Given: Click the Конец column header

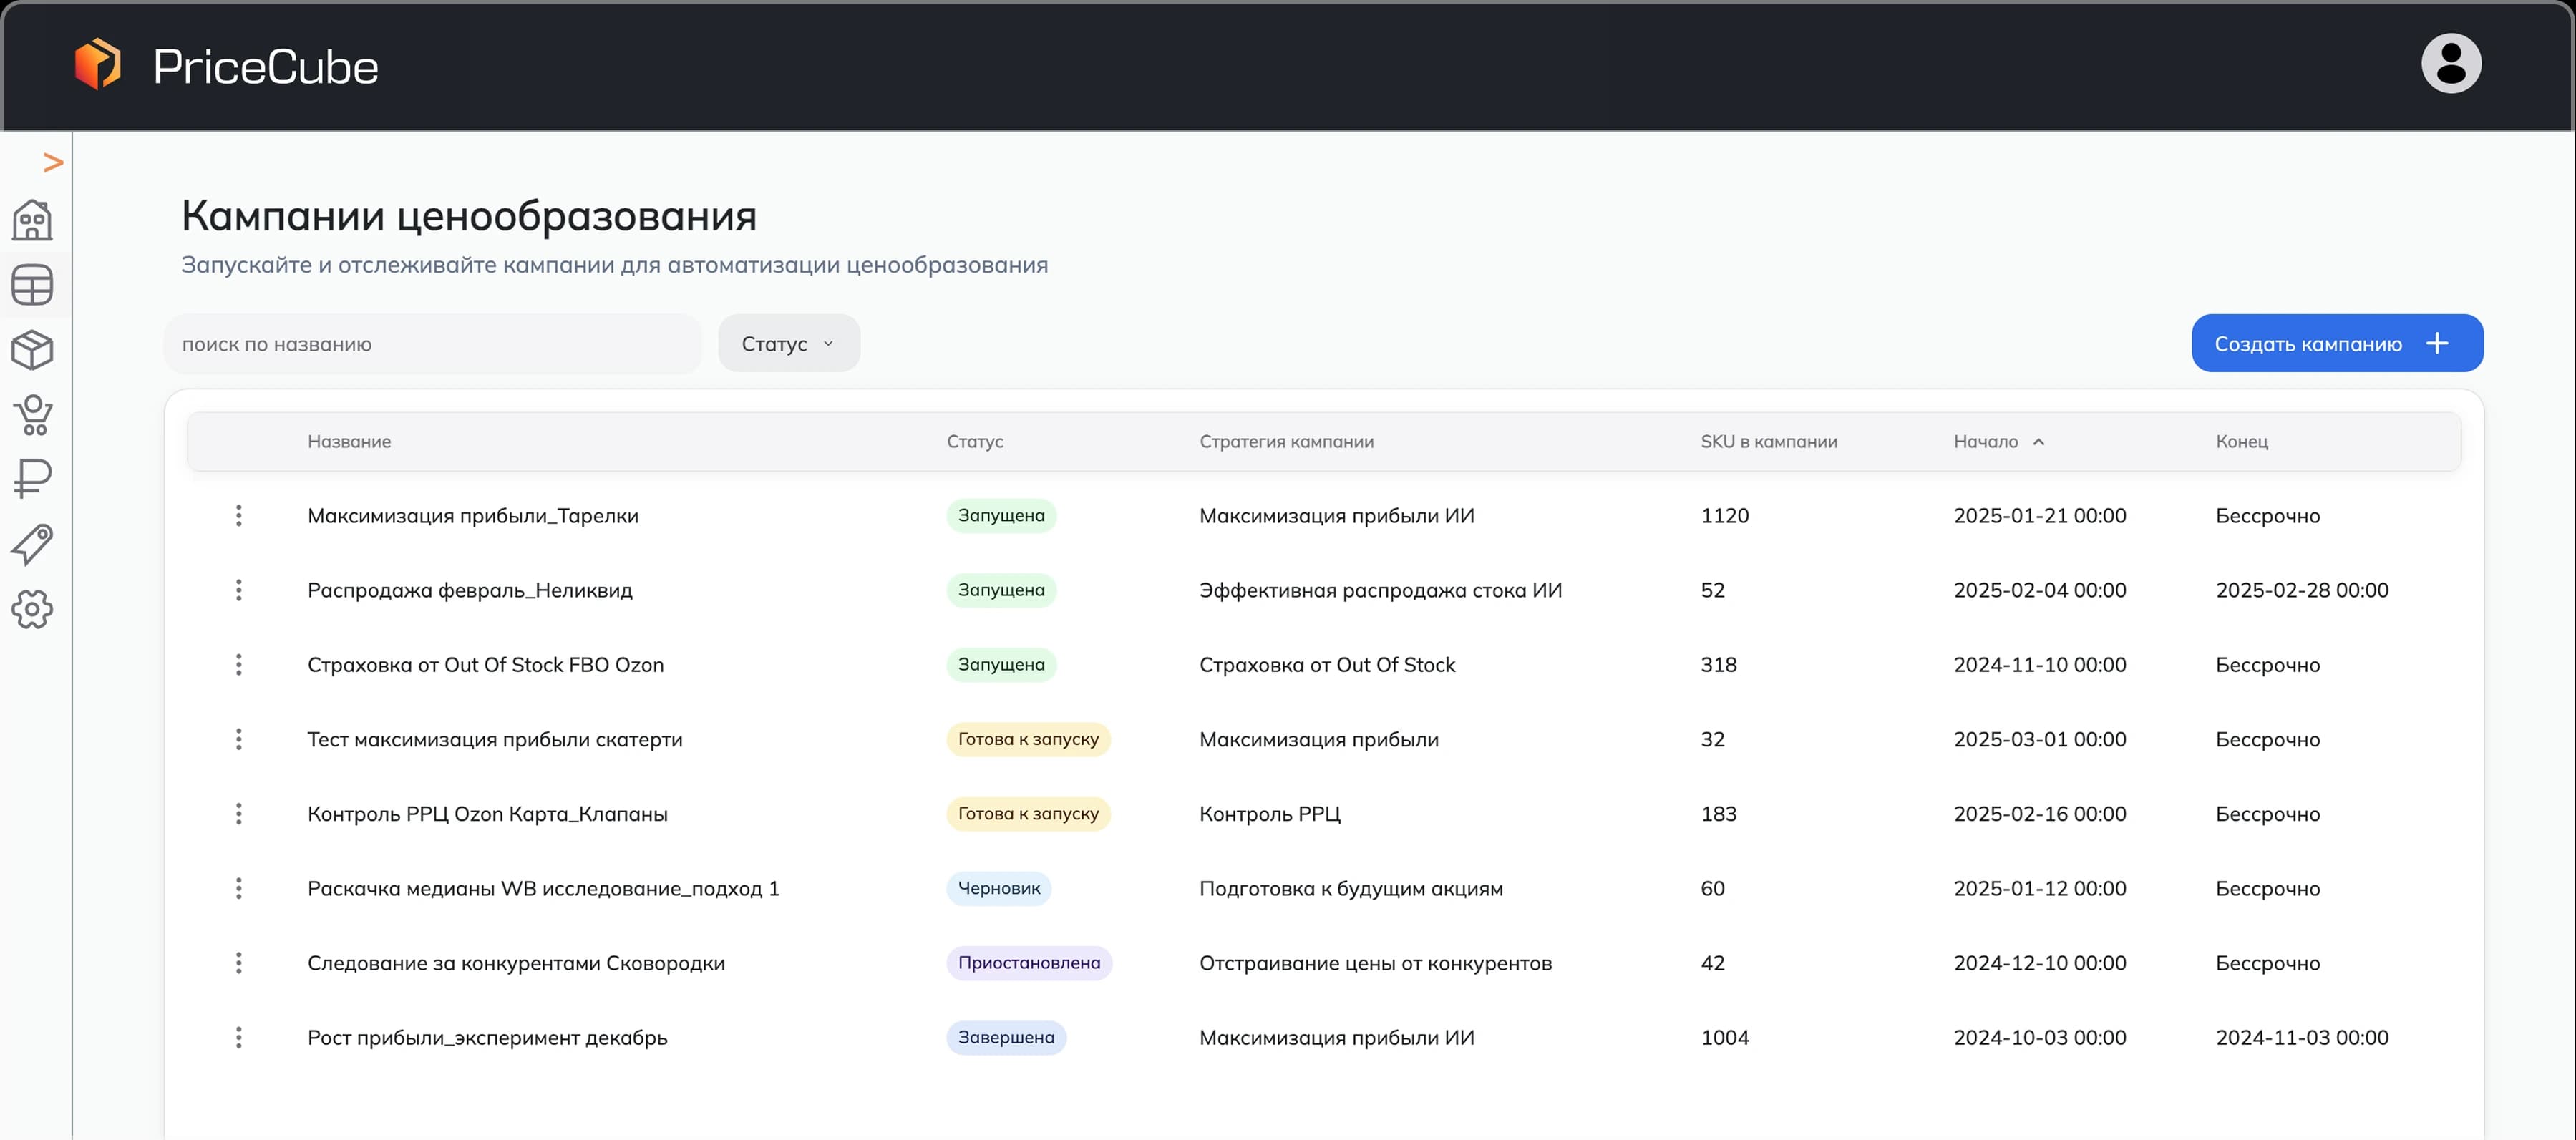Looking at the screenshot, I should (x=2241, y=442).
